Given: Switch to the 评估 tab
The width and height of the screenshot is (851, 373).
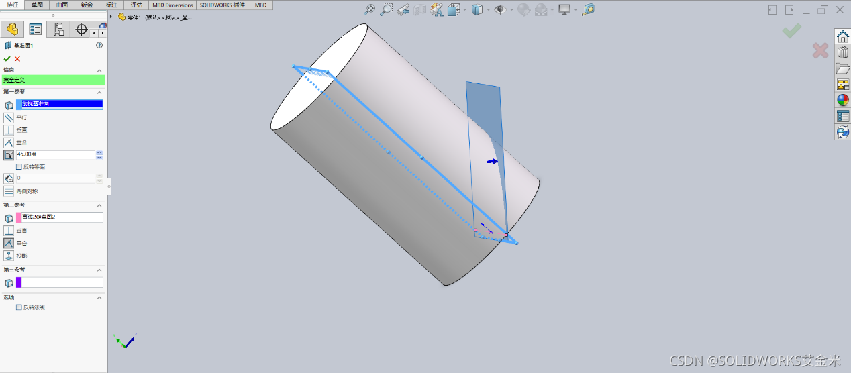Looking at the screenshot, I should point(136,5).
